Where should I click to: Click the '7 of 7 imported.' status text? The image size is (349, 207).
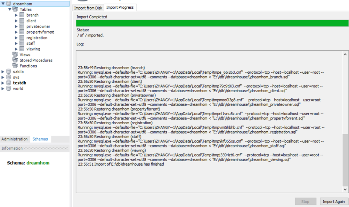(x=90, y=35)
